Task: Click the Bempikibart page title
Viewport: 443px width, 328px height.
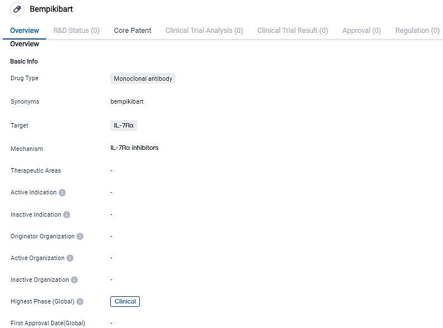Action: (51, 9)
